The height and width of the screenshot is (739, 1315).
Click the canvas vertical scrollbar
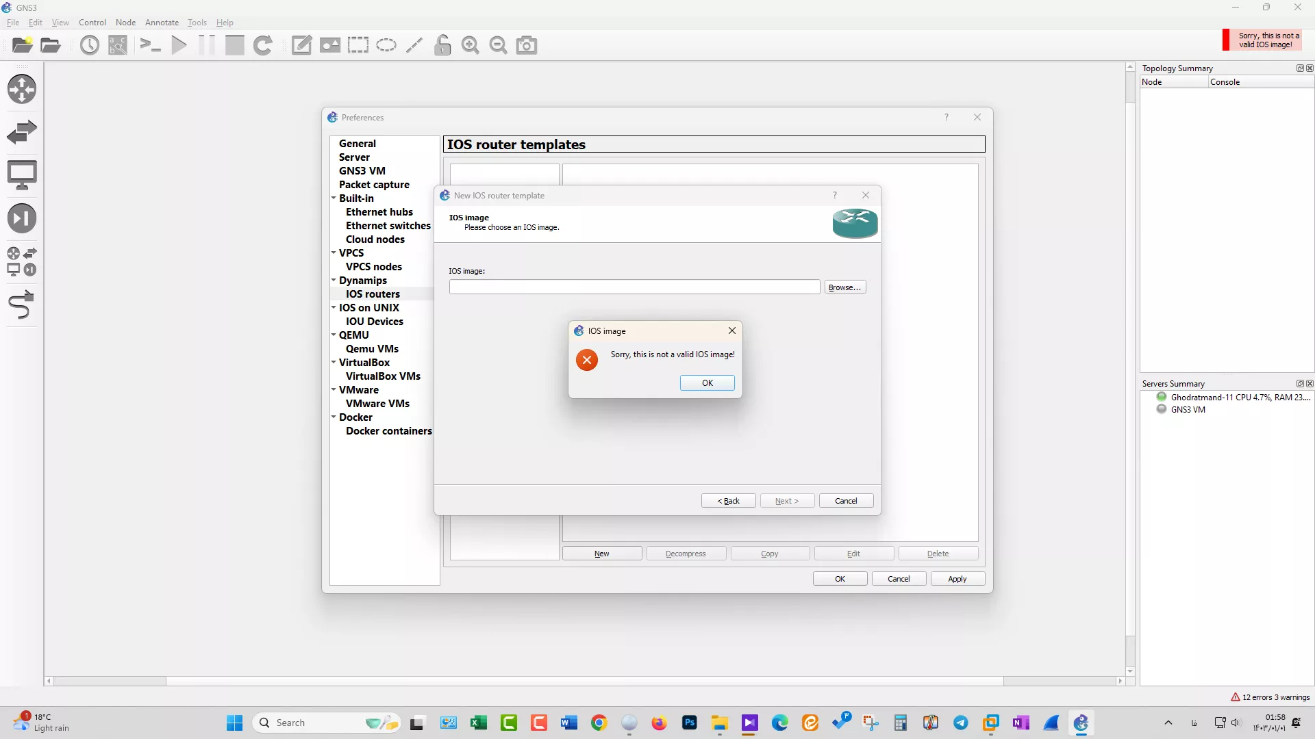(1130, 369)
